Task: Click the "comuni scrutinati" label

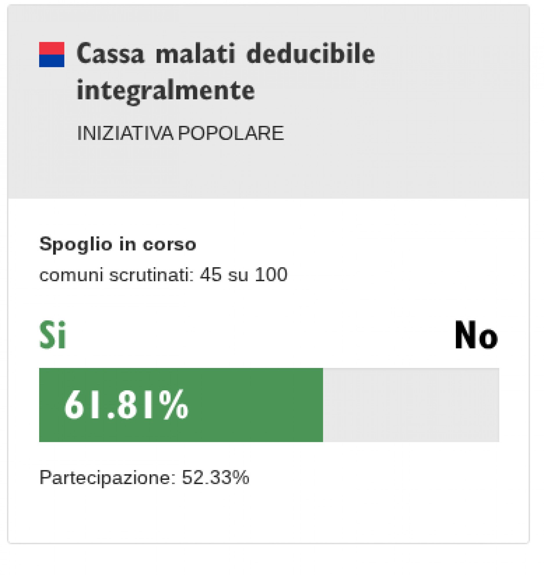Action: tap(116, 275)
